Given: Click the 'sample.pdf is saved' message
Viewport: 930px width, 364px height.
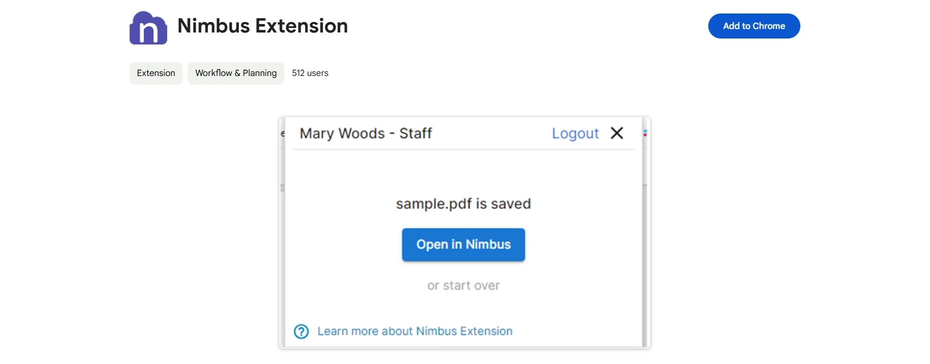Looking at the screenshot, I should click(x=463, y=204).
